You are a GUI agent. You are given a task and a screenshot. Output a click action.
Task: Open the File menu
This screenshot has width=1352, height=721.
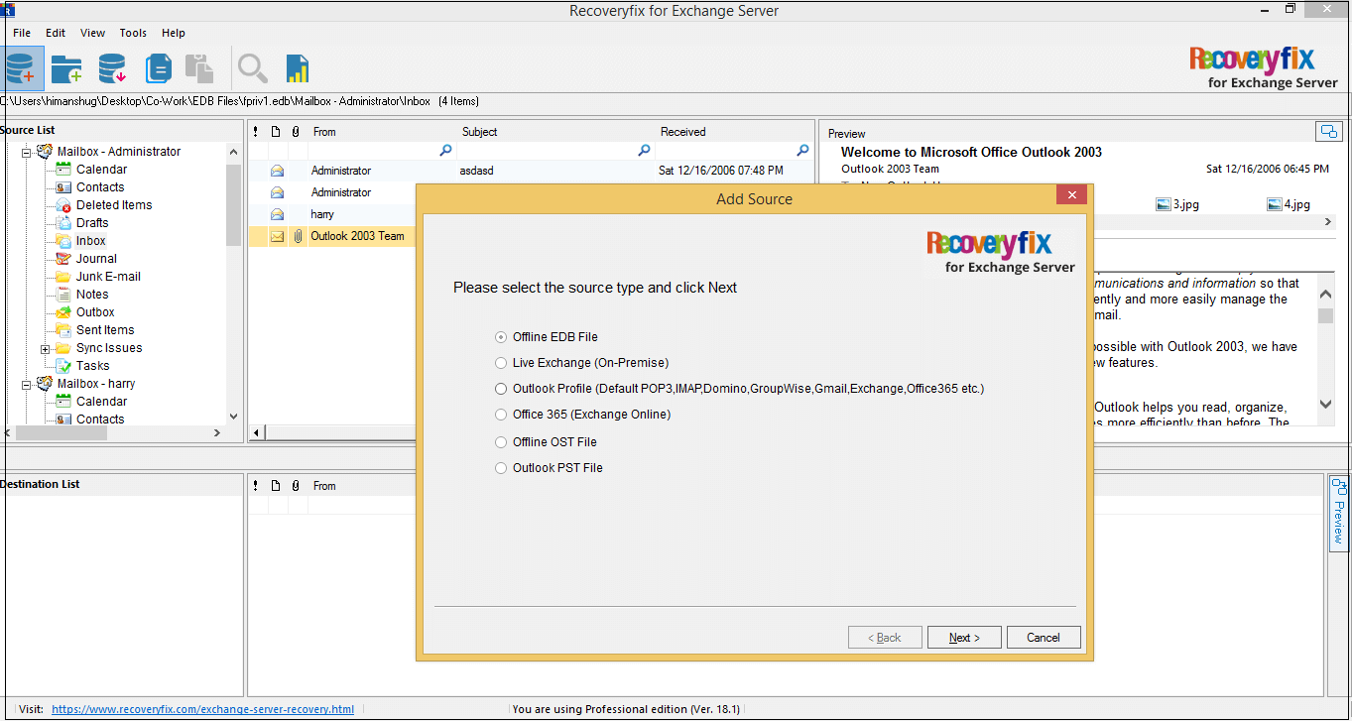(22, 33)
